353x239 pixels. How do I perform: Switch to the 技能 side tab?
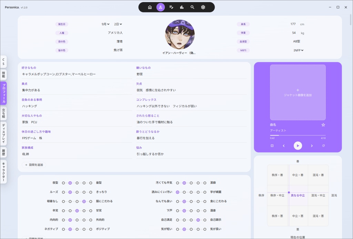coord(3,74)
